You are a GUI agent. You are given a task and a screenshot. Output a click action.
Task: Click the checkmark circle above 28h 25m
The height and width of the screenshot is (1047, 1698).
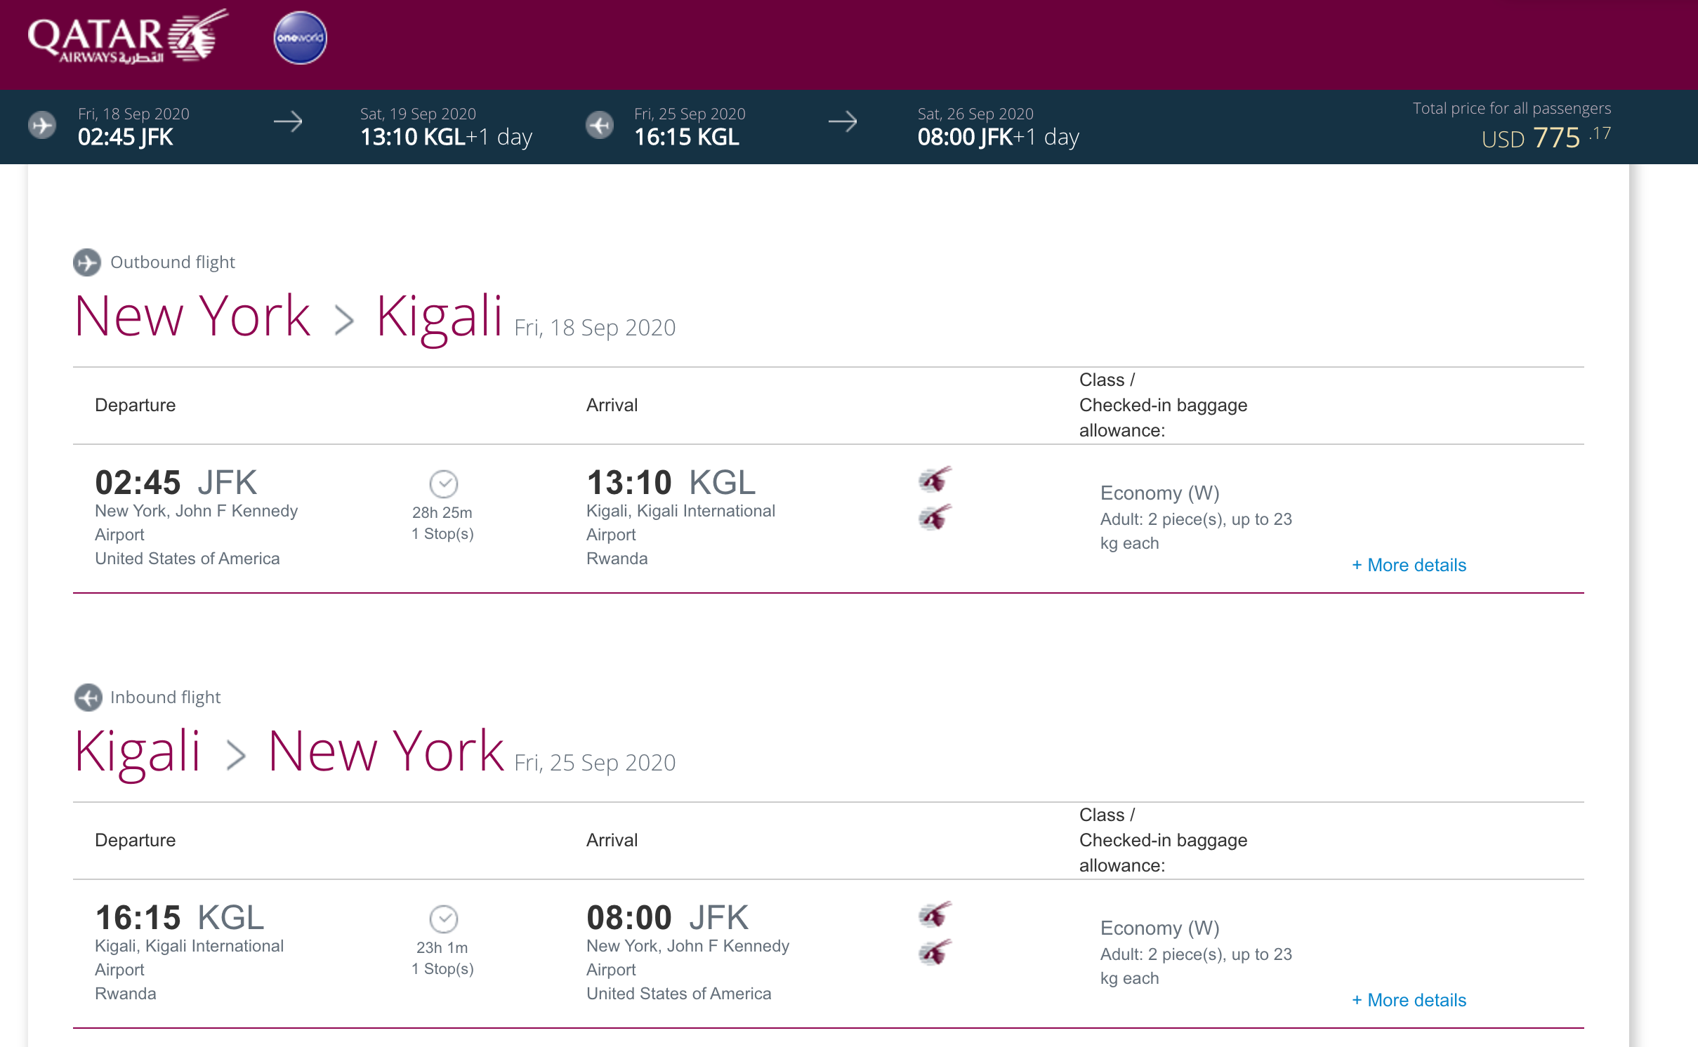[443, 484]
